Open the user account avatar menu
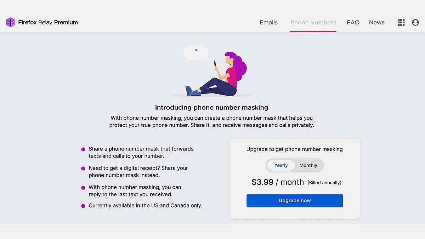Viewport: 425px width, 239px height. click(415, 22)
